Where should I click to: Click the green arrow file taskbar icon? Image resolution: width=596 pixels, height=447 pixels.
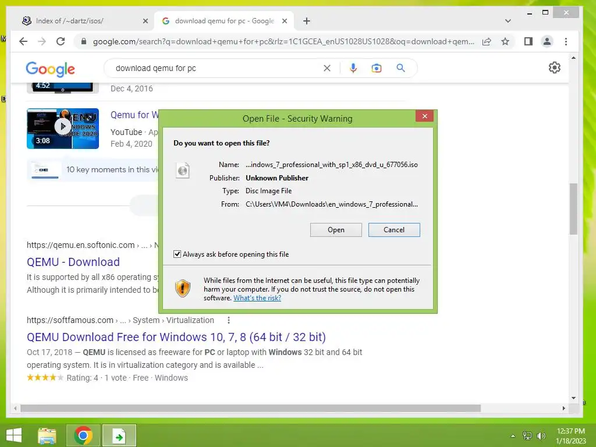point(119,435)
